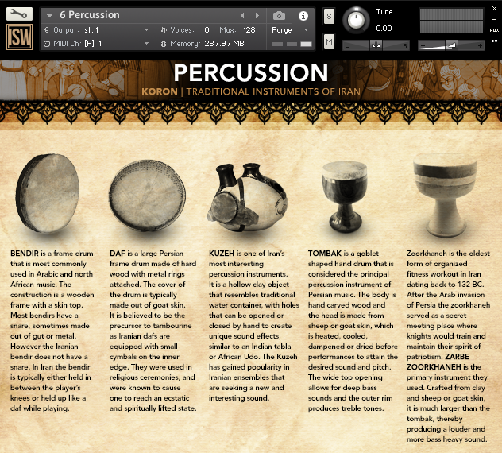Click the Tombak goblet drum image

tap(345, 196)
